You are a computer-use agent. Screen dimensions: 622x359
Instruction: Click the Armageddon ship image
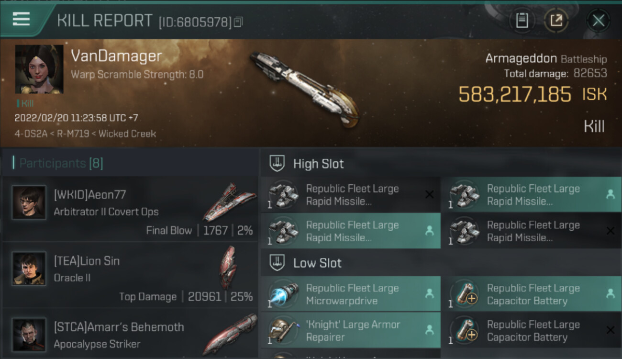point(305,90)
